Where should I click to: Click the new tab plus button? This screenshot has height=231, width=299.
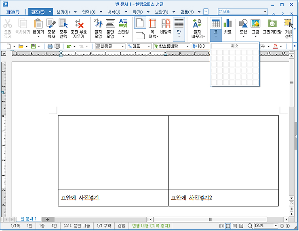click(47, 219)
